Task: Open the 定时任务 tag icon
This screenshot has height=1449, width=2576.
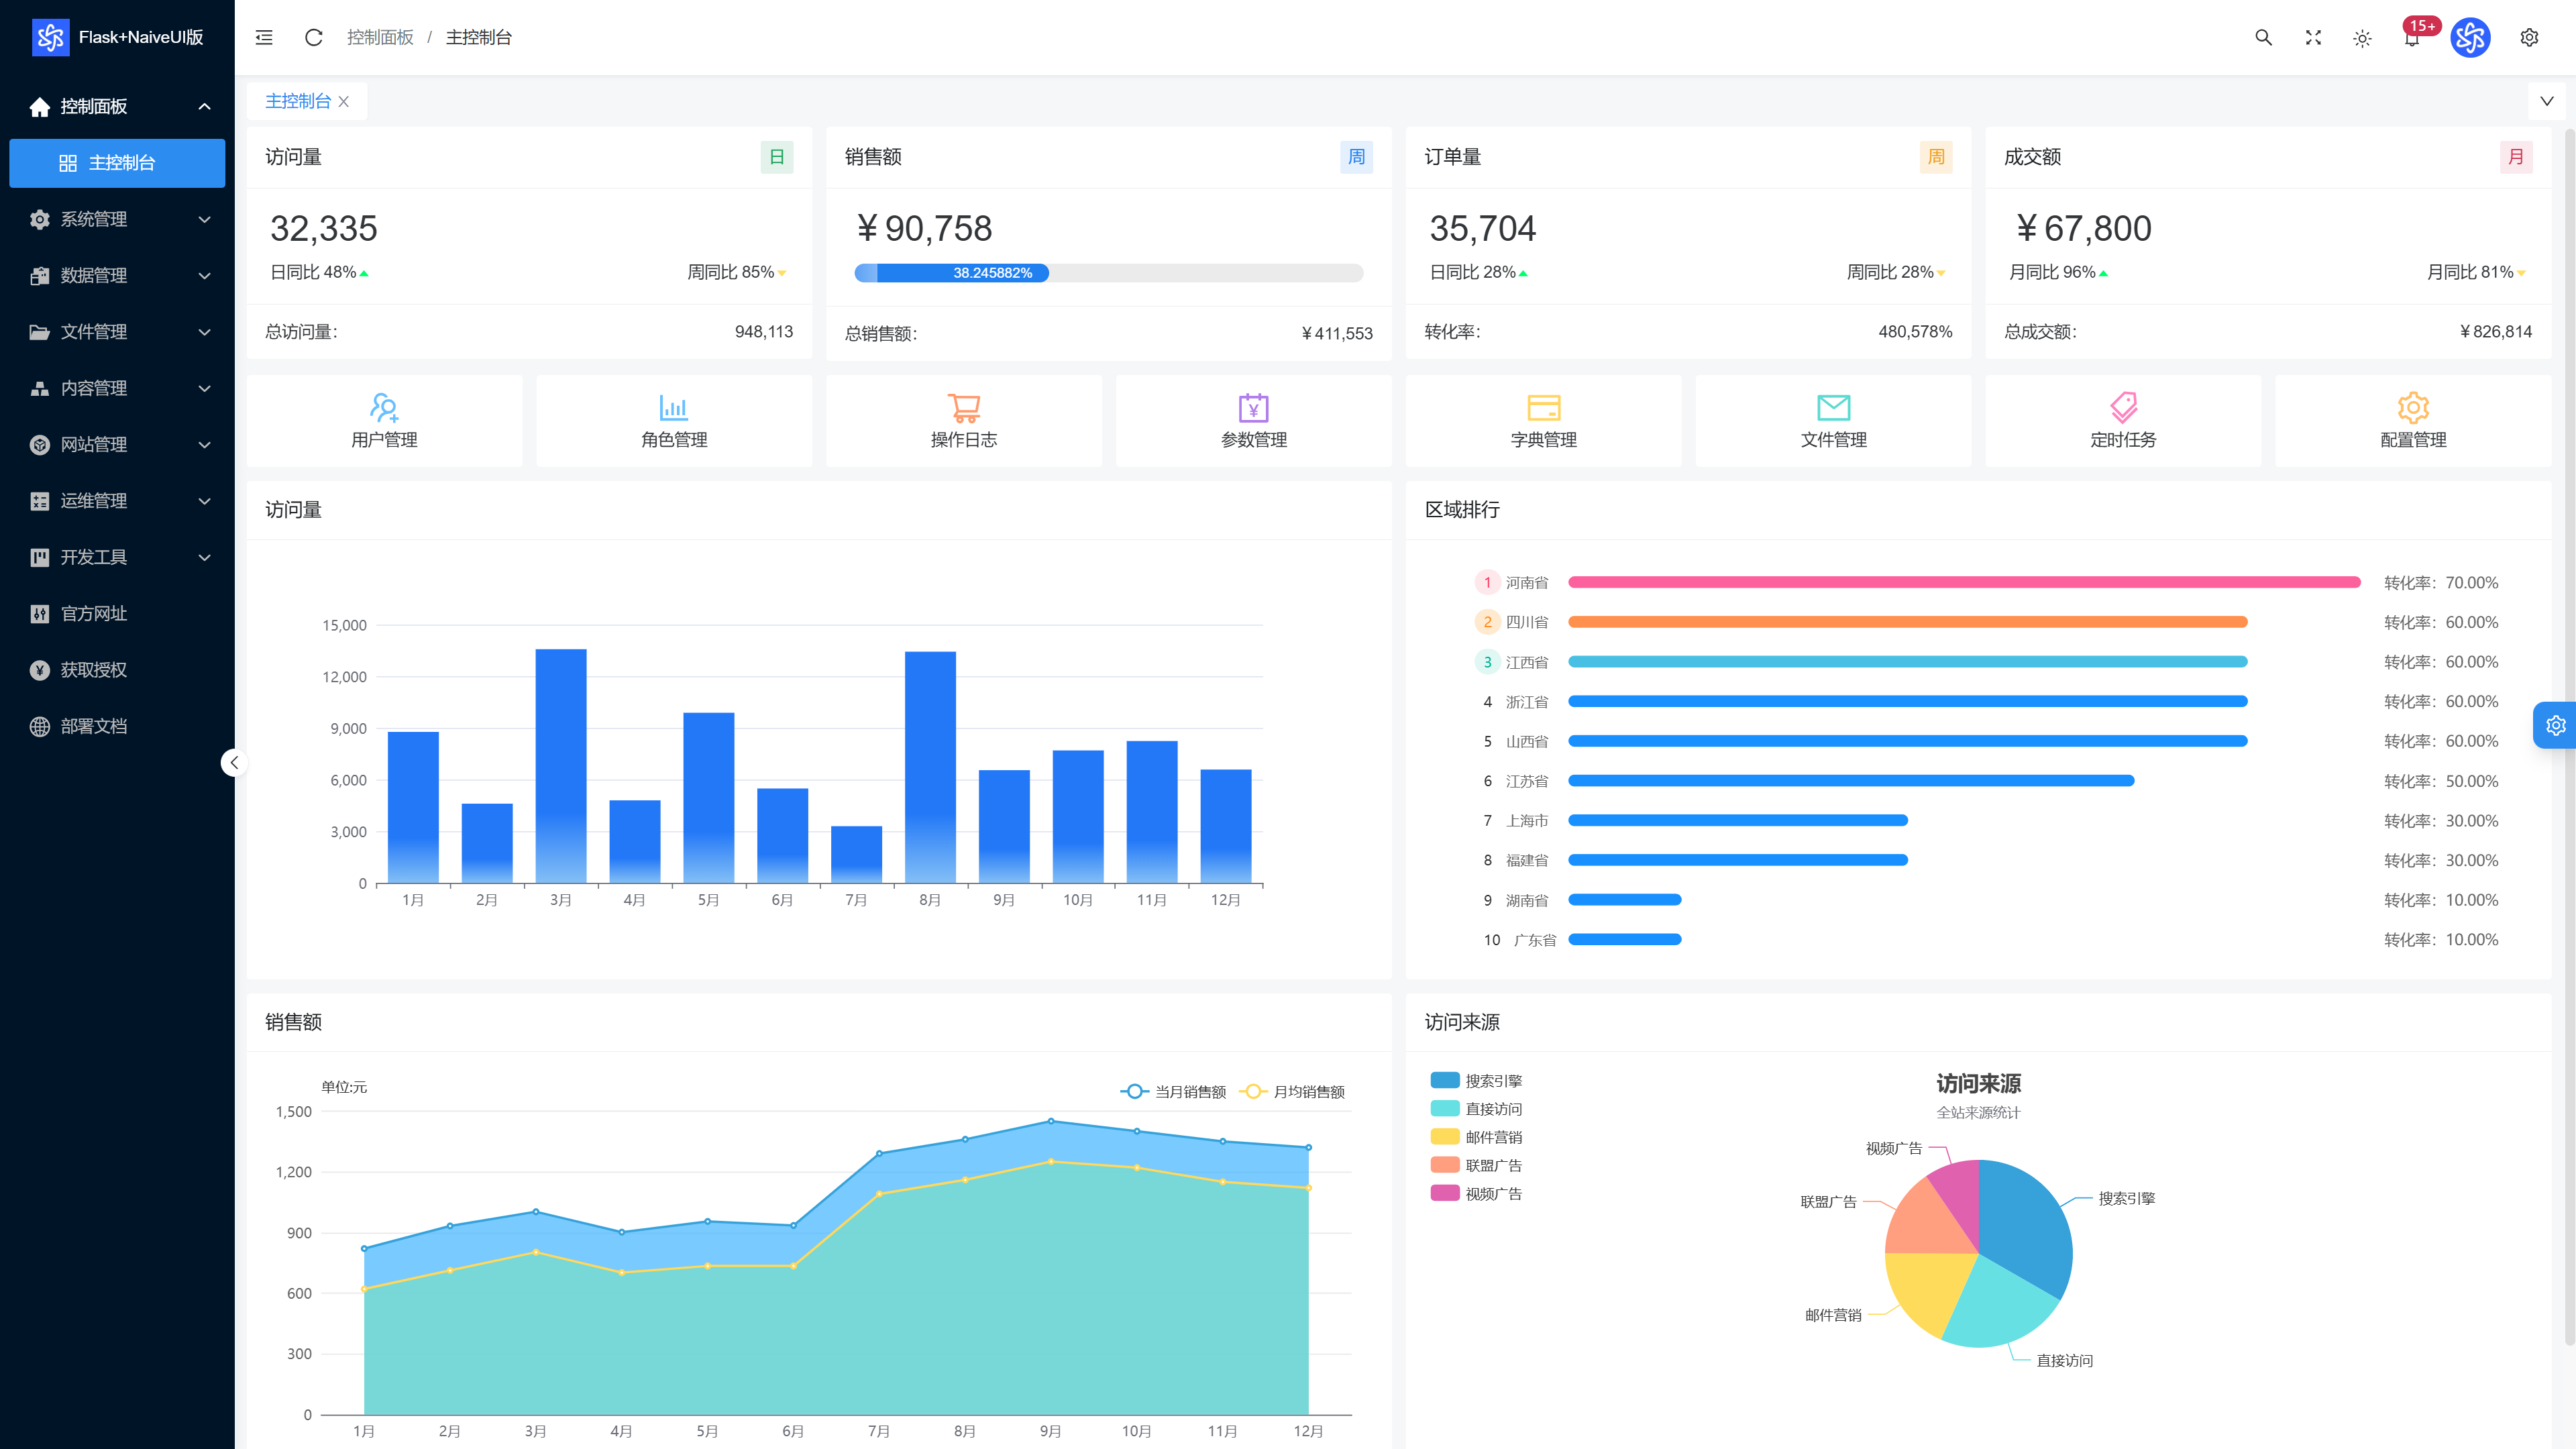Action: [x=2123, y=407]
